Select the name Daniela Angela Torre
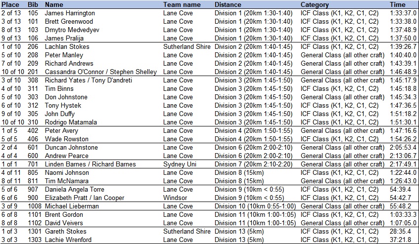Viewport: 419px width, 244px height. 75,189
